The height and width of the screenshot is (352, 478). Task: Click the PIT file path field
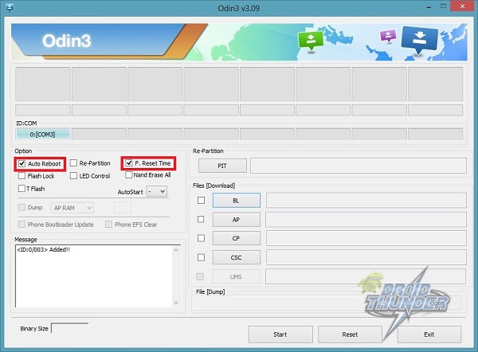click(358, 166)
